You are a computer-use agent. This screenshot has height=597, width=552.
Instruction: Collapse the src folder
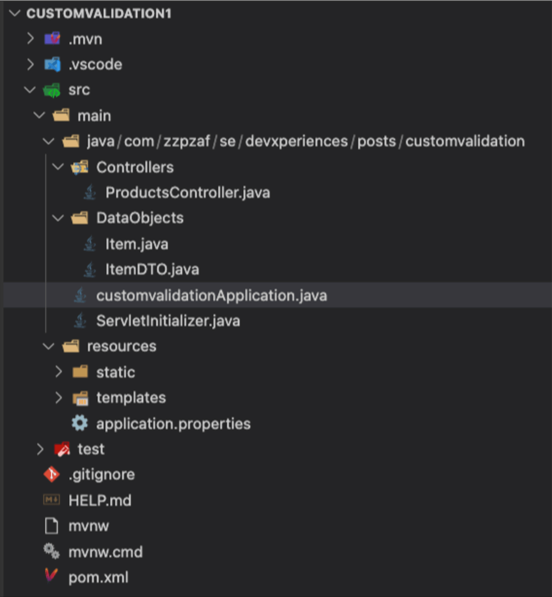pyautogui.click(x=30, y=90)
